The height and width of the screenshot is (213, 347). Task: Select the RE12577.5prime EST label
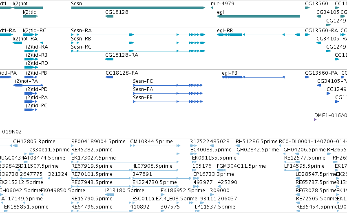[305, 158]
